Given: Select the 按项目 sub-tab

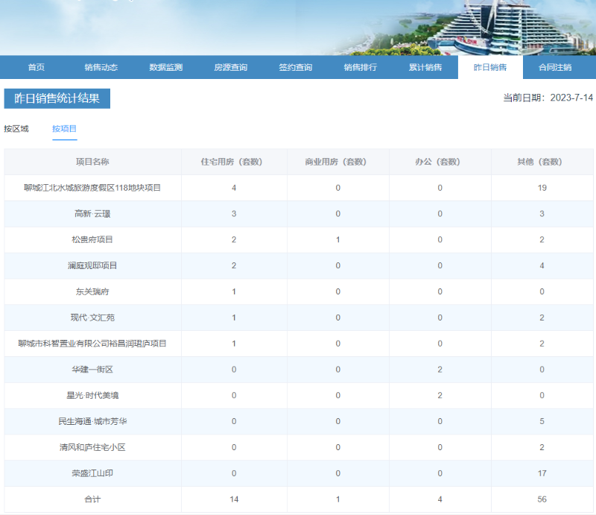Looking at the screenshot, I should (x=64, y=129).
